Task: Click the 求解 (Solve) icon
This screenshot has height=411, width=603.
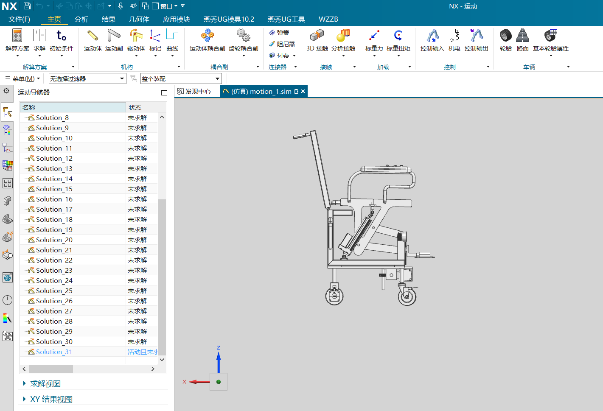Action: 39,35
